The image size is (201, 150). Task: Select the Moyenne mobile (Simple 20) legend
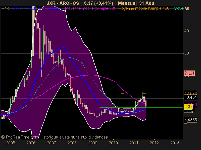click(37, 8)
